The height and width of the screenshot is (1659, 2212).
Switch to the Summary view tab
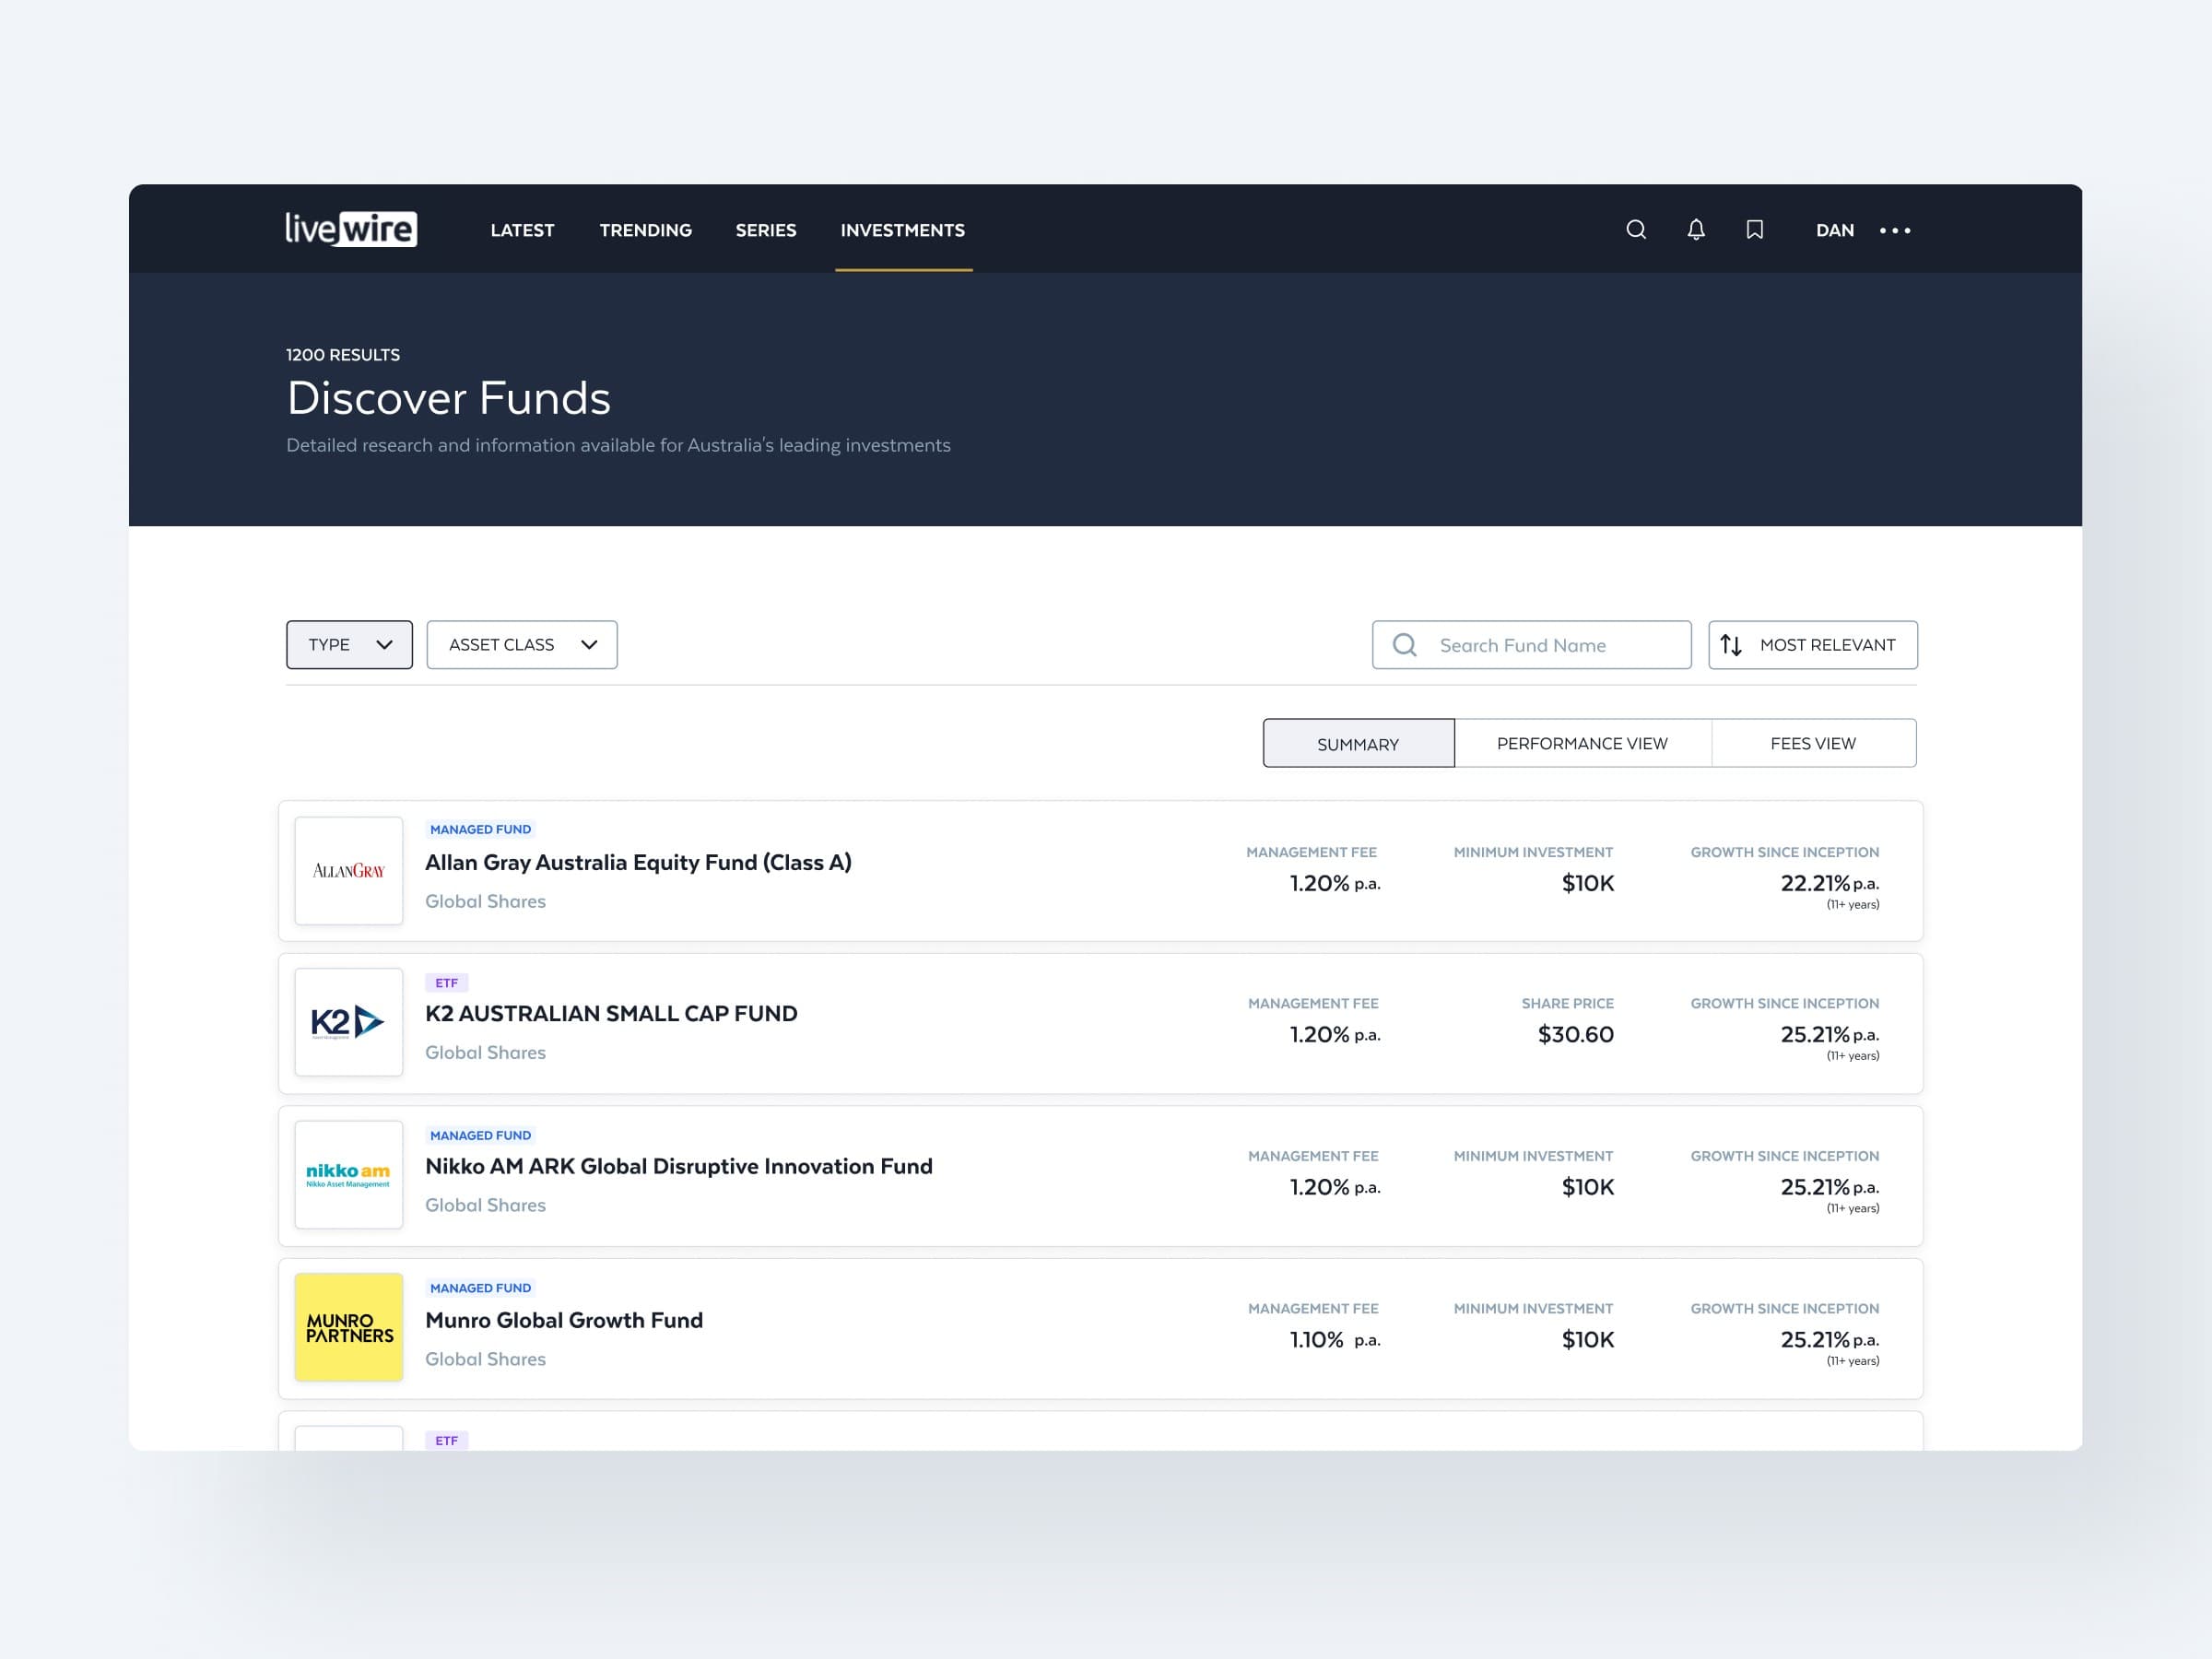coord(1359,743)
